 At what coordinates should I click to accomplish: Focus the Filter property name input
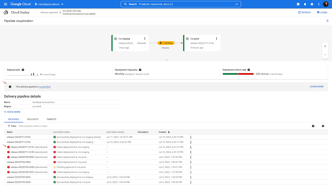coord(33,126)
